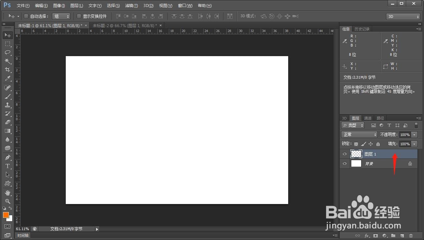The height and width of the screenshot is (240, 424).
Task: Select the 图层 1 layer thumbnail
Action: pos(356,154)
